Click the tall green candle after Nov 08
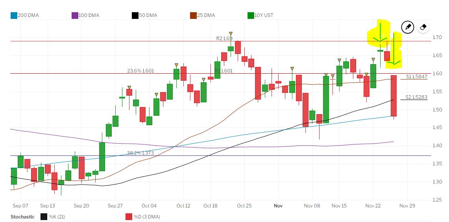 pos(326,100)
